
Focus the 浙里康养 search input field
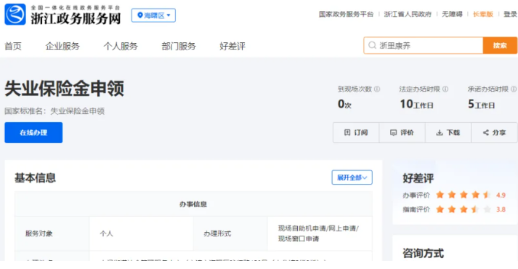[424, 45]
